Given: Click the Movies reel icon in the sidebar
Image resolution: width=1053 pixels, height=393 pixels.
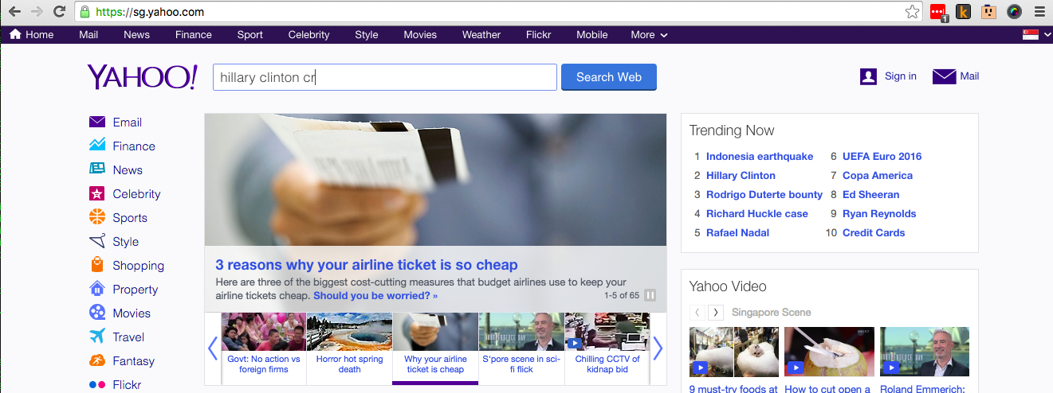Looking at the screenshot, I should 97,313.
